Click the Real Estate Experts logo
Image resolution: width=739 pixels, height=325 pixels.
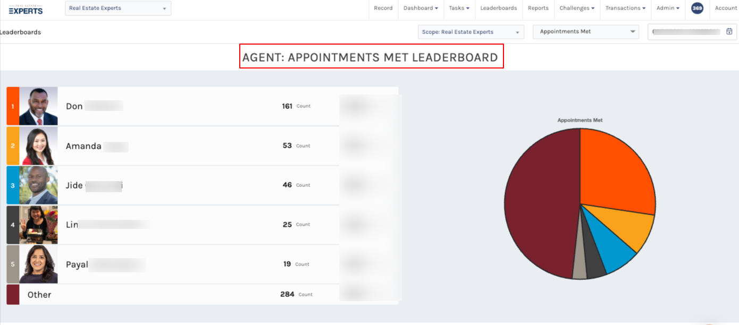coord(24,8)
